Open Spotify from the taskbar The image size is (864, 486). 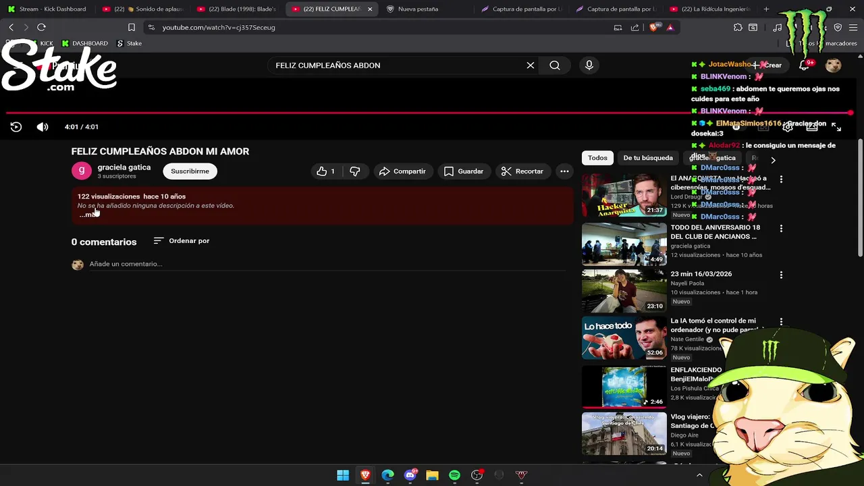click(x=454, y=475)
